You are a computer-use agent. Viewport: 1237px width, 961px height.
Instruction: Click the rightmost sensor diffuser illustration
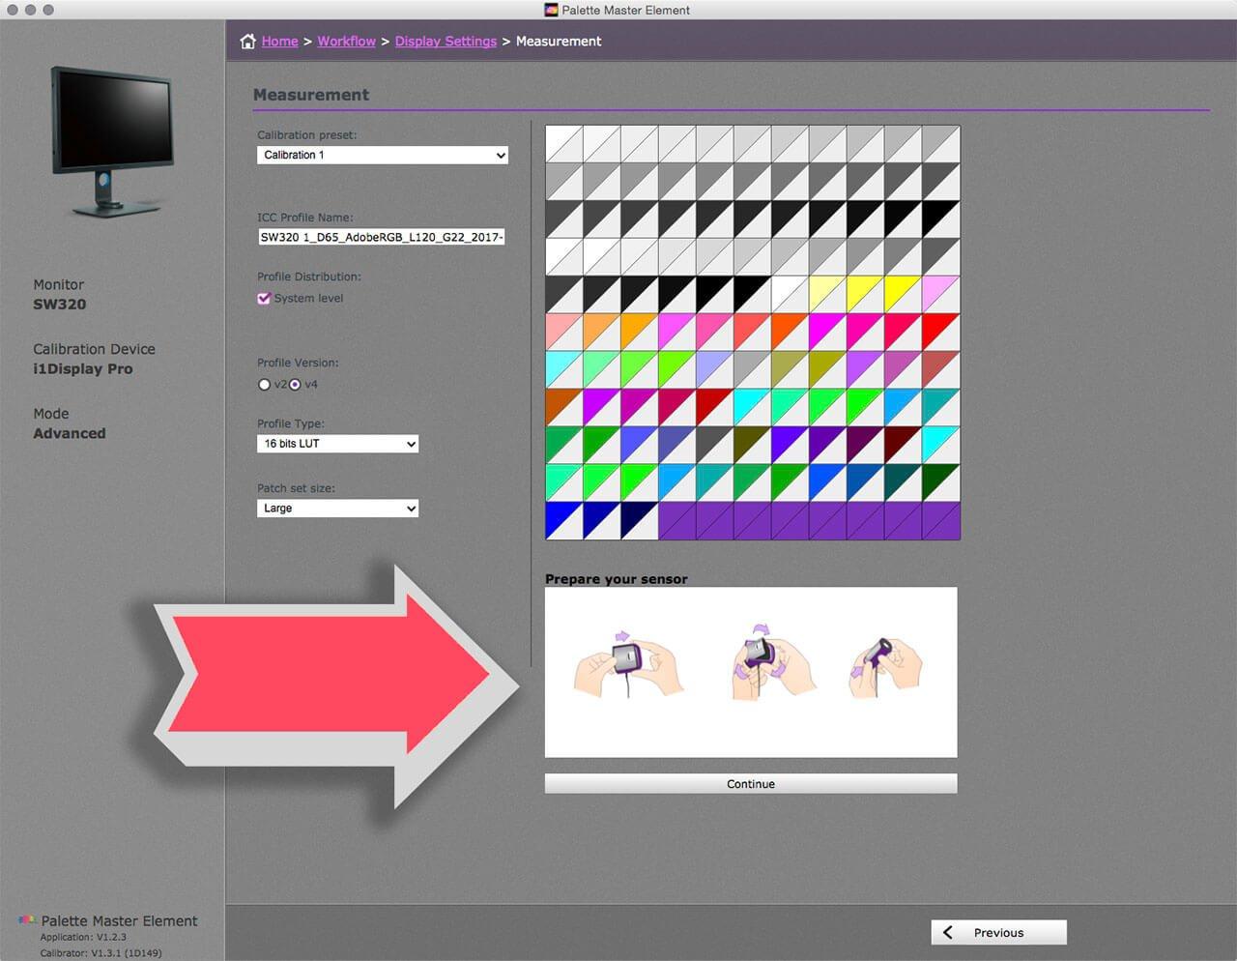coord(882,664)
